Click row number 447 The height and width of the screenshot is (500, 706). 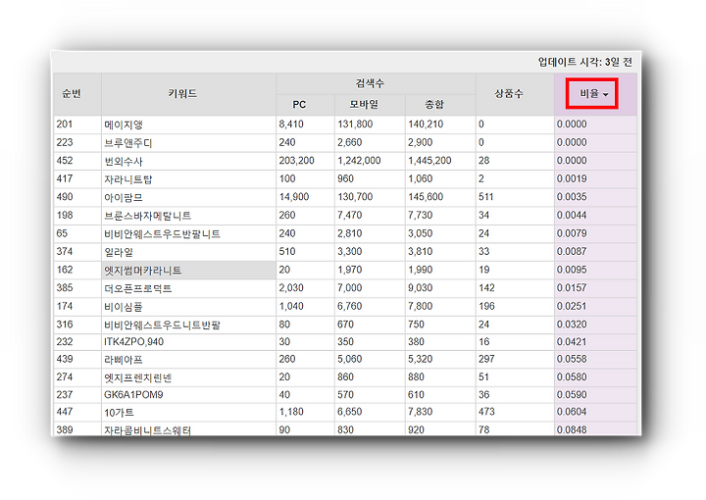click(65, 412)
